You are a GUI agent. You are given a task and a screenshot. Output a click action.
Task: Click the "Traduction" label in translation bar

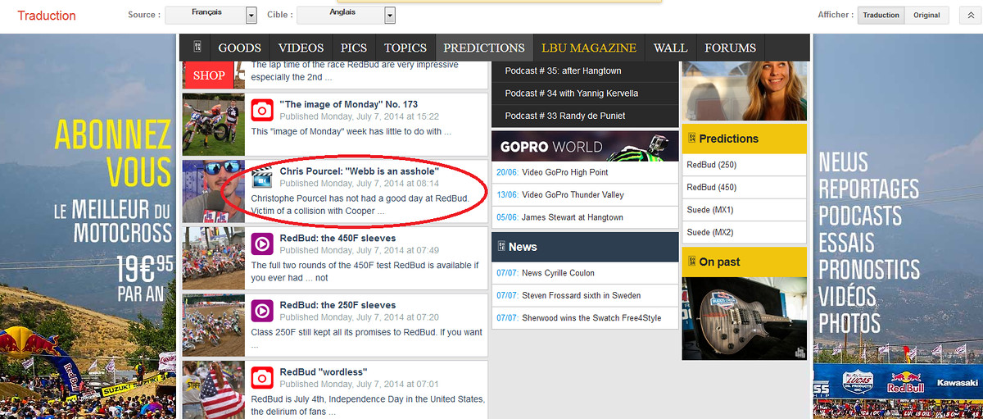click(x=47, y=16)
